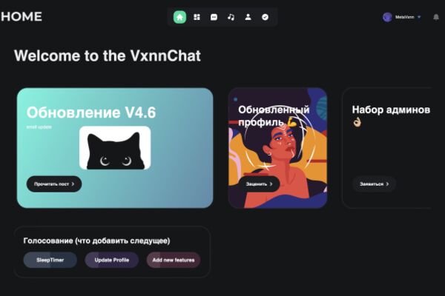Vote for the SleepTimer option
The height and width of the screenshot is (296, 445).
pos(50,260)
